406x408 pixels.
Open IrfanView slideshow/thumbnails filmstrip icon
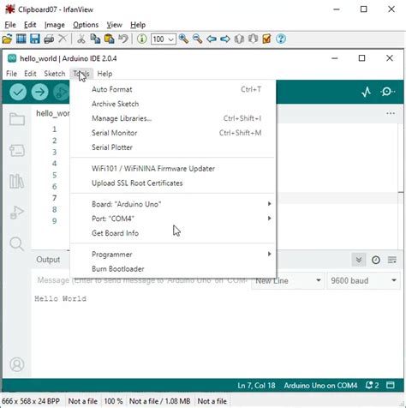coord(21,39)
